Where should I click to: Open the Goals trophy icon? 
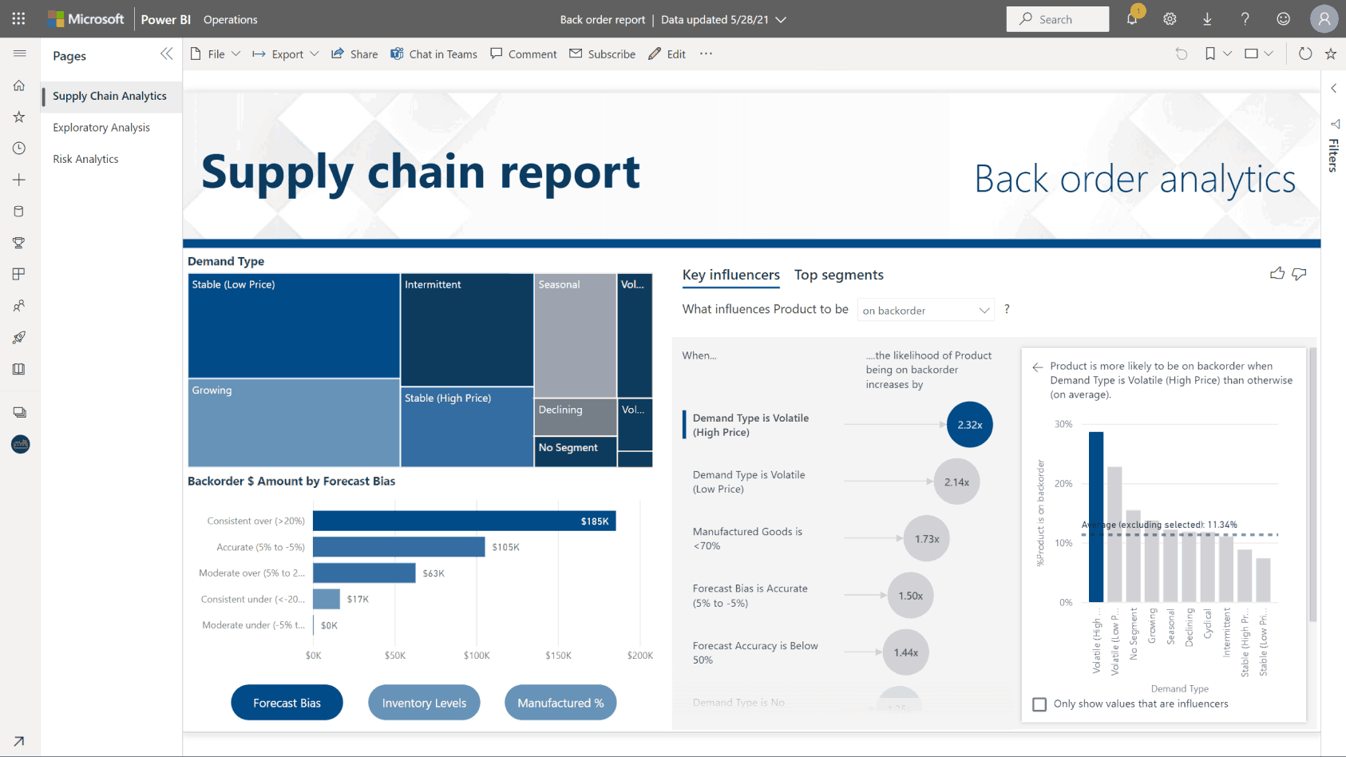click(x=19, y=242)
